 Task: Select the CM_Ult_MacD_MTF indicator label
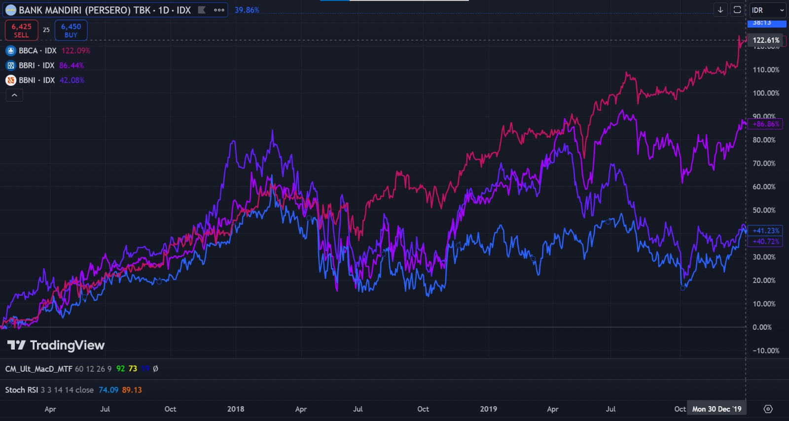pyautogui.click(x=38, y=369)
